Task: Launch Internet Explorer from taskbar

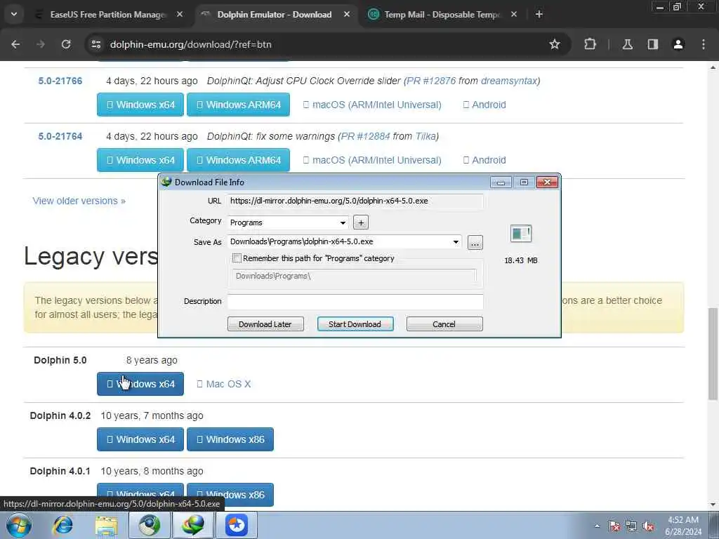Action: 62,525
